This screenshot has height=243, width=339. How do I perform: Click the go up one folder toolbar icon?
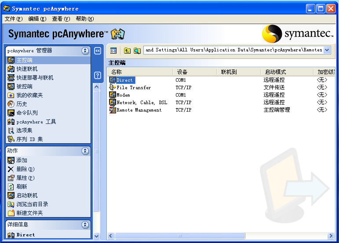point(128,51)
